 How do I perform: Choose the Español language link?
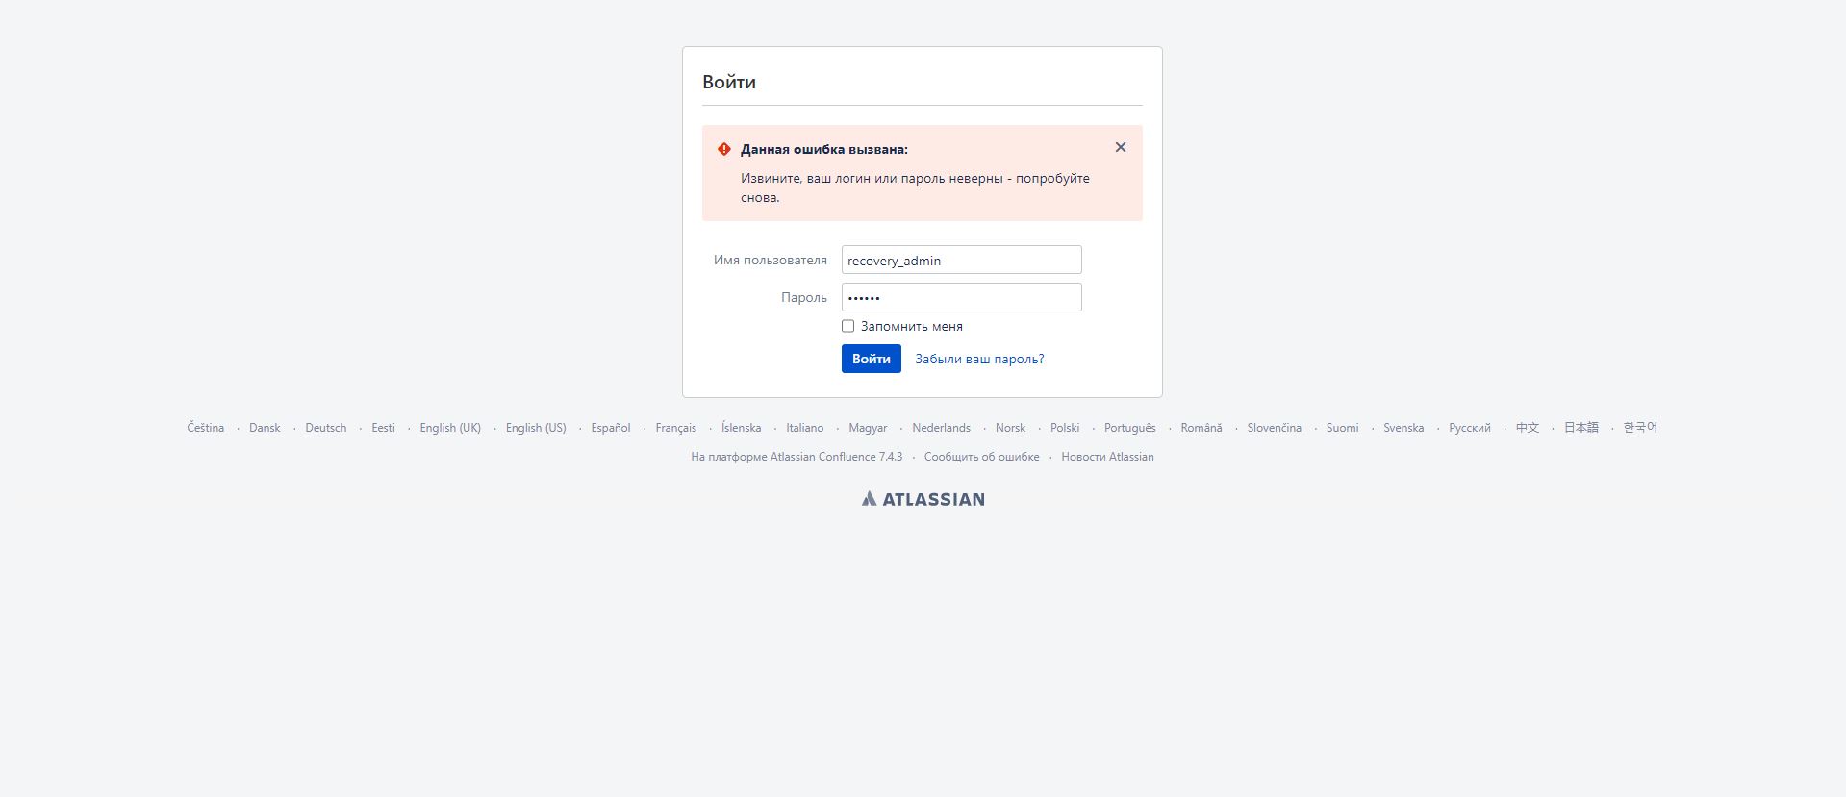point(611,428)
